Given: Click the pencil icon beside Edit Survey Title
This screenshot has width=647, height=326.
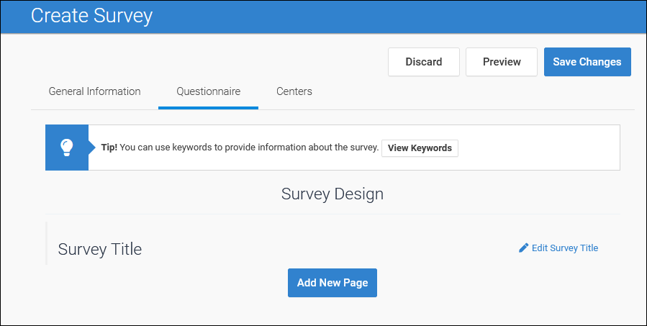Looking at the screenshot, I should click(523, 248).
